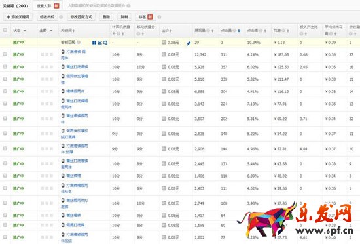This screenshot has width=360, height=244.
Task: Check the row with 511 clicks
Action: 5,54
